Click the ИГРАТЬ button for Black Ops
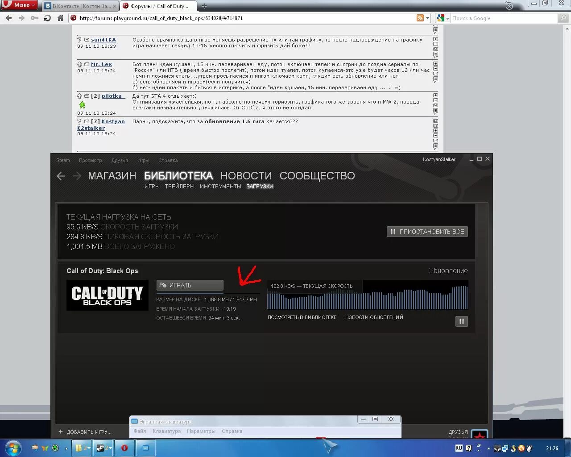The height and width of the screenshot is (457, 571). click(x=190, y=285)
